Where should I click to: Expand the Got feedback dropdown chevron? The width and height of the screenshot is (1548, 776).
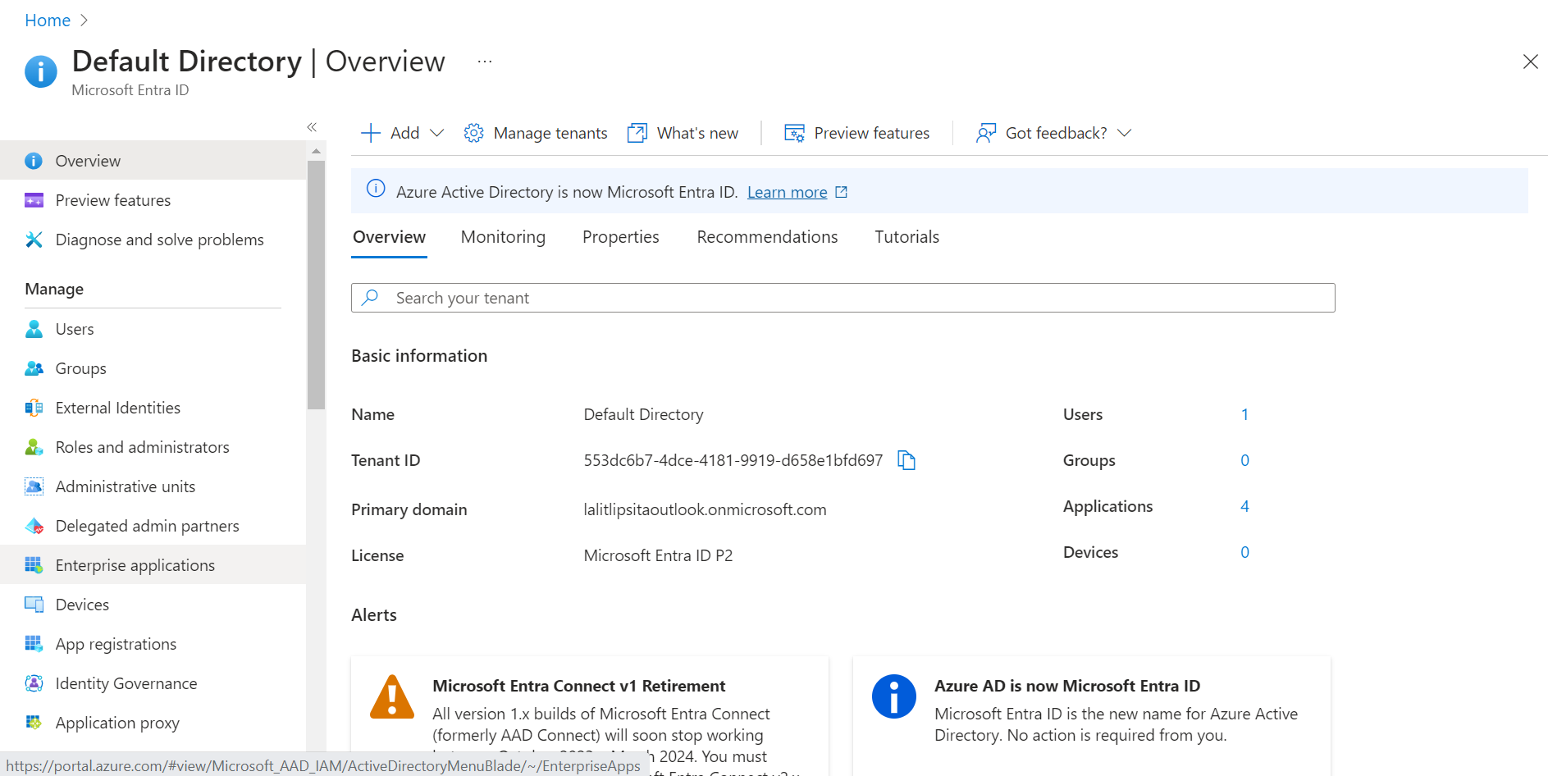coord(1125,133)
